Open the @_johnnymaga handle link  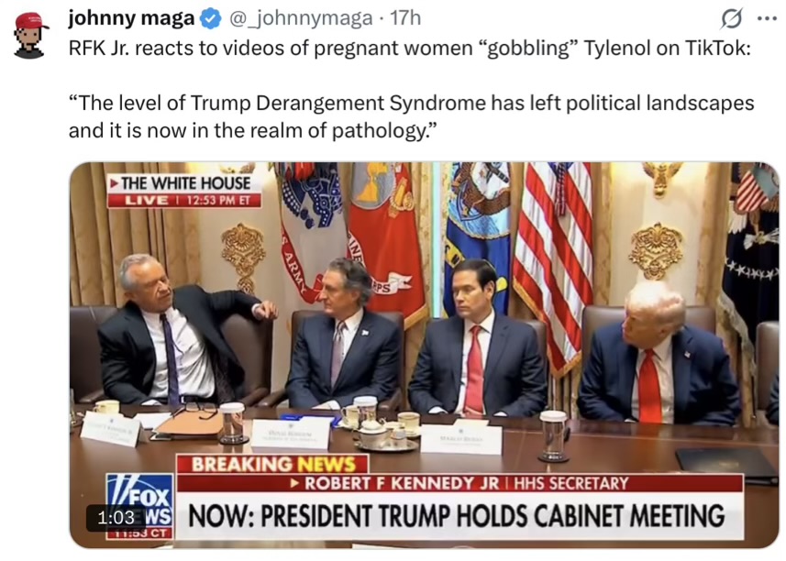301,18
